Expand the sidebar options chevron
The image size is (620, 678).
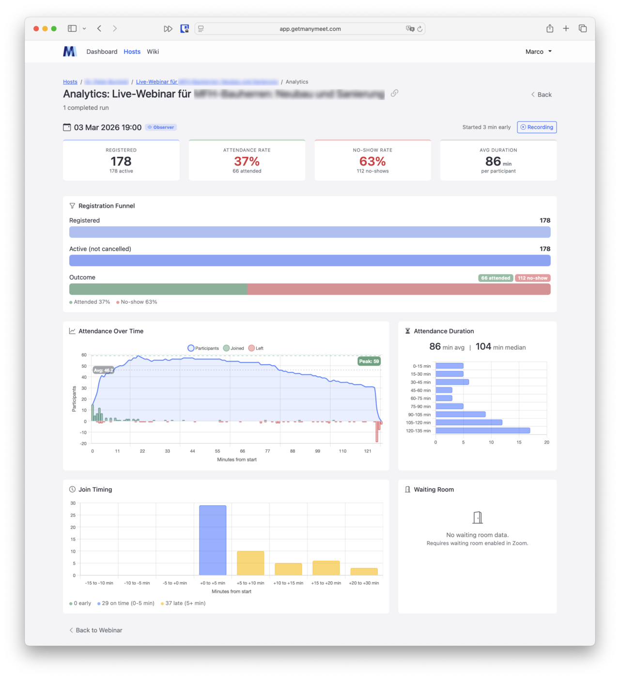(84, 29)
